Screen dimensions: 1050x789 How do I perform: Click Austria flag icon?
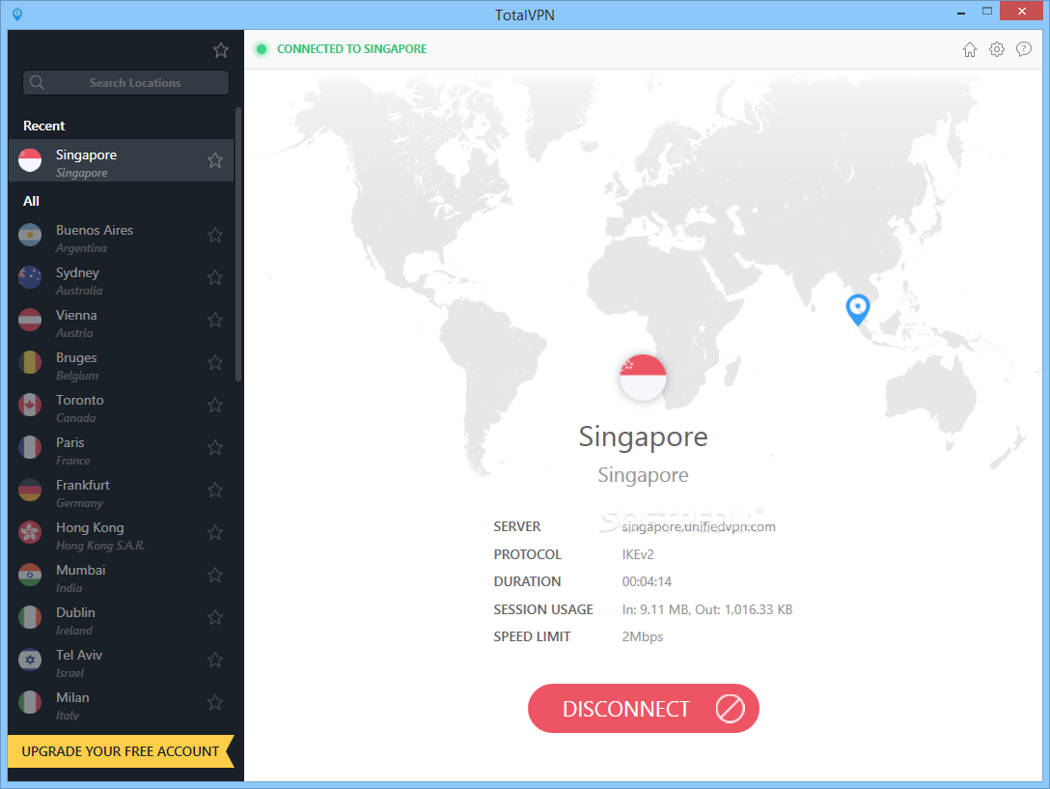pyautogui.click(x=30, y=320)
